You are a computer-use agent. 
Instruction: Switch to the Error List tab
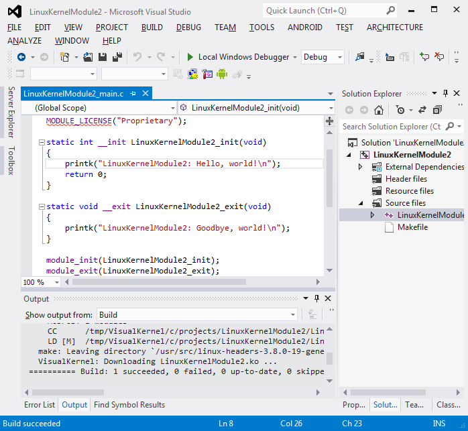[x=40, y=405]
